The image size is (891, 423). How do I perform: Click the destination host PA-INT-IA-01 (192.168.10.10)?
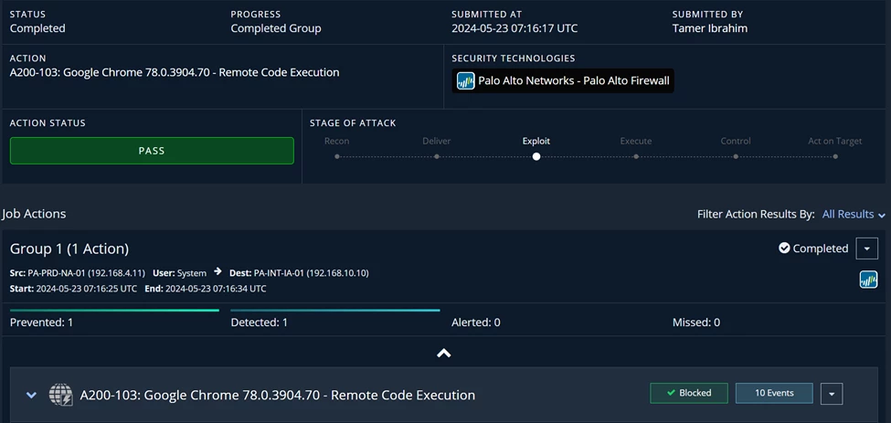coord(312,273)
